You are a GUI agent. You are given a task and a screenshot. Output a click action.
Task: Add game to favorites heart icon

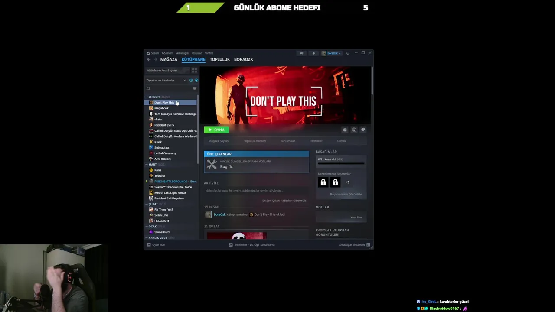tap(363, 130)
